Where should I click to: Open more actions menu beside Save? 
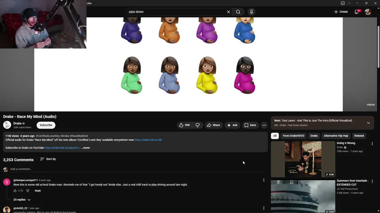tap(264, 125)
